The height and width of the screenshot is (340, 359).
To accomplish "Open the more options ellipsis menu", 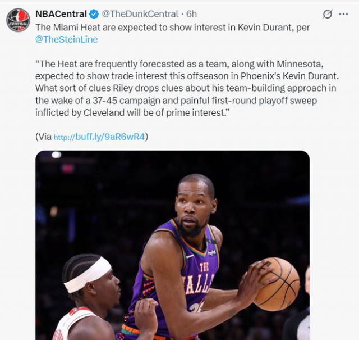I will 344,14.
